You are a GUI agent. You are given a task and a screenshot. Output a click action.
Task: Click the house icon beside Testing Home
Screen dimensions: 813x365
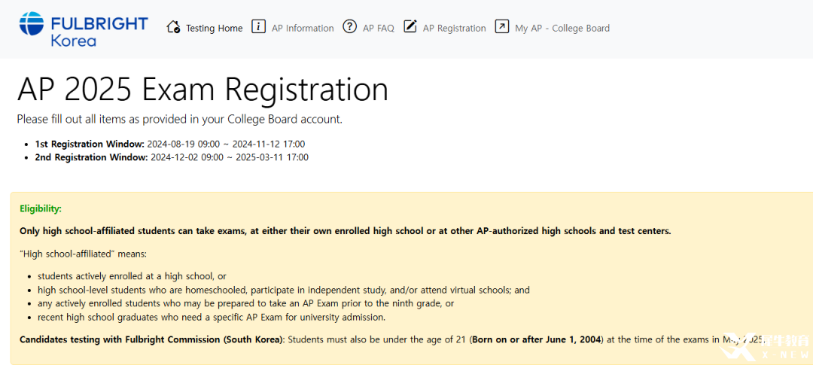173,27
